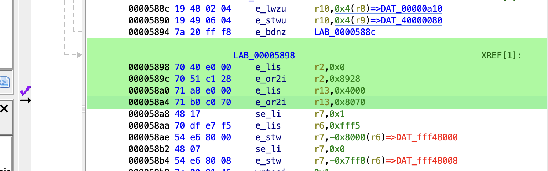Click the operand r13,0x8070
The image size is (548, 171).
pos(340,102)
